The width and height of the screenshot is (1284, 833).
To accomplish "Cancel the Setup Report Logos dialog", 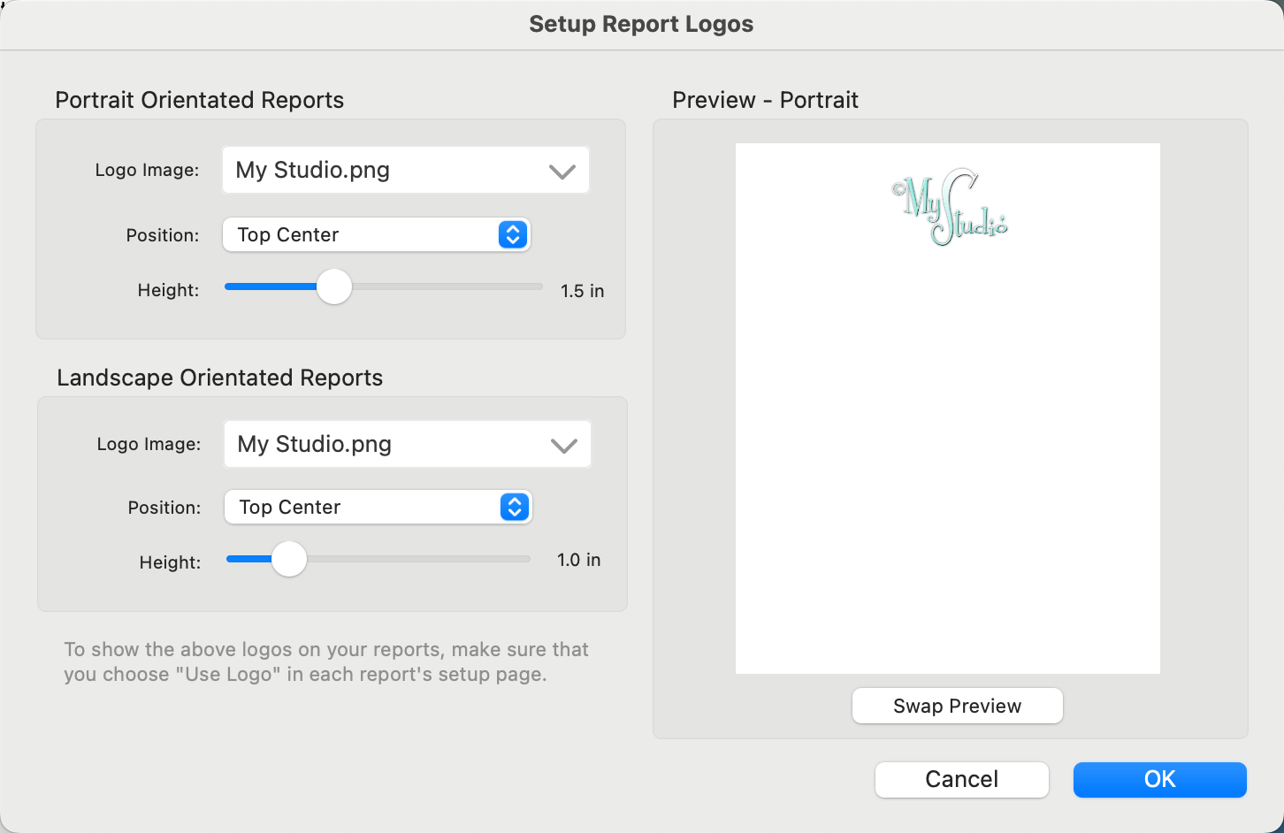I will point(961,779).
